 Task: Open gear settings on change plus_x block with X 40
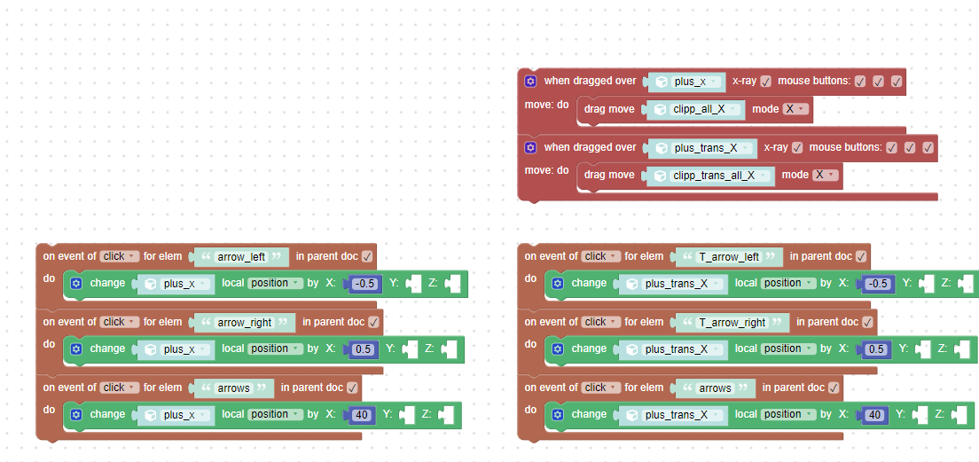click(x=76, y=414)
